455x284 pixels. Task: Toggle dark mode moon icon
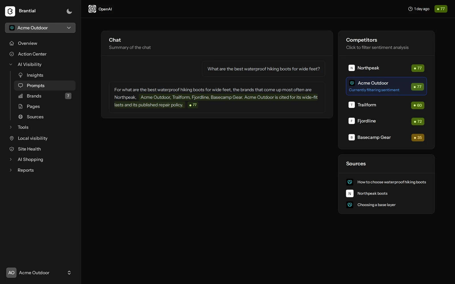pos(69,11)
